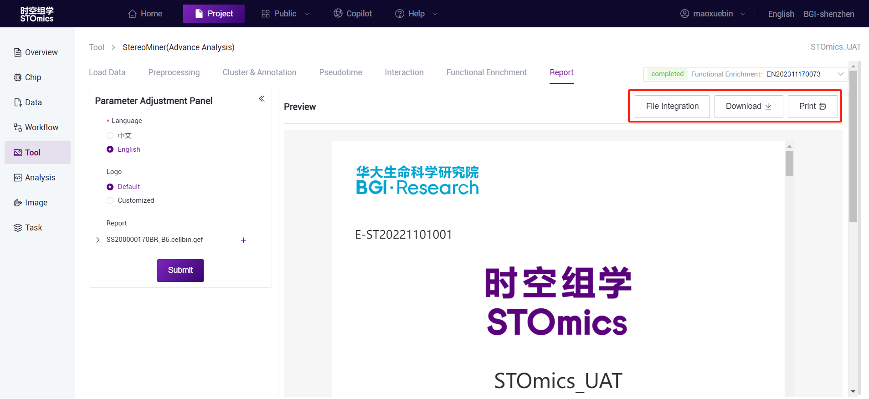
Task: Click the plus icon beside the report file
Action: pos(243,240)
